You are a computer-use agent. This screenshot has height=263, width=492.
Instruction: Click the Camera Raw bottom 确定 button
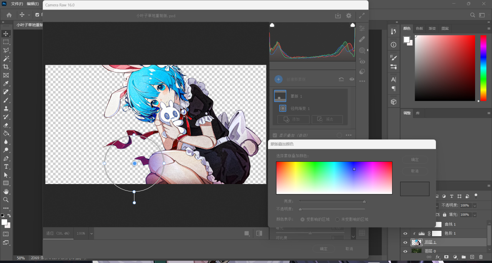324,249
